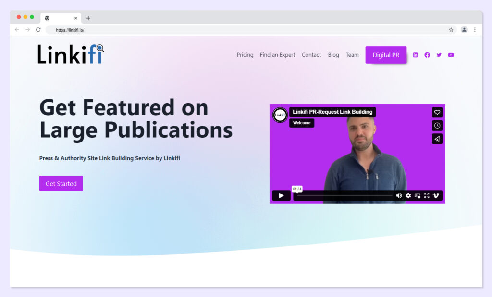Go to the Contact page

coord(311,55)
